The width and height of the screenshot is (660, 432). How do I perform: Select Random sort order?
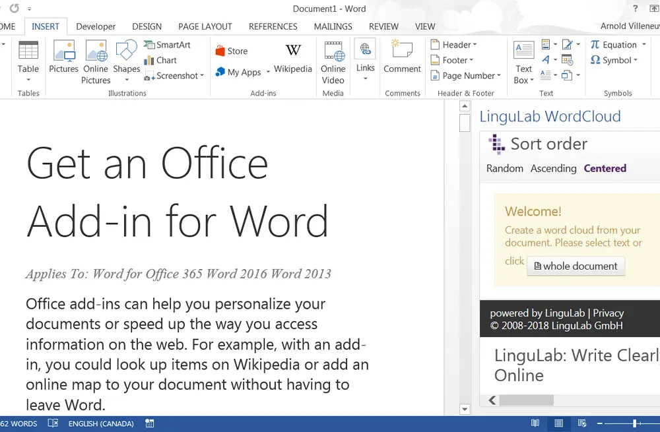(505, 168)
